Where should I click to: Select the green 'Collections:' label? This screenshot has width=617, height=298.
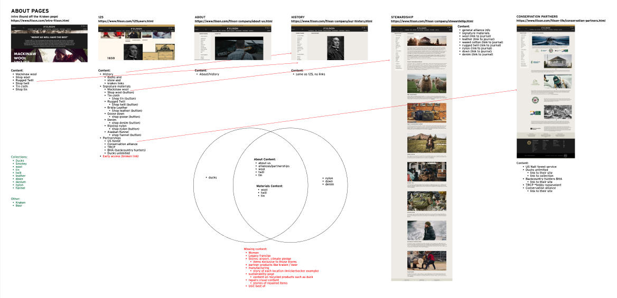(x=19, y=157)
